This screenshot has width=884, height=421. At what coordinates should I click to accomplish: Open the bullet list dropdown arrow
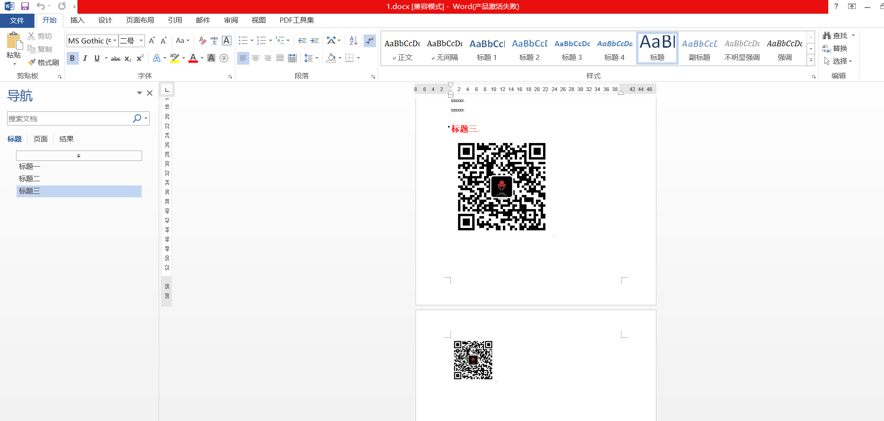point(252,41)
